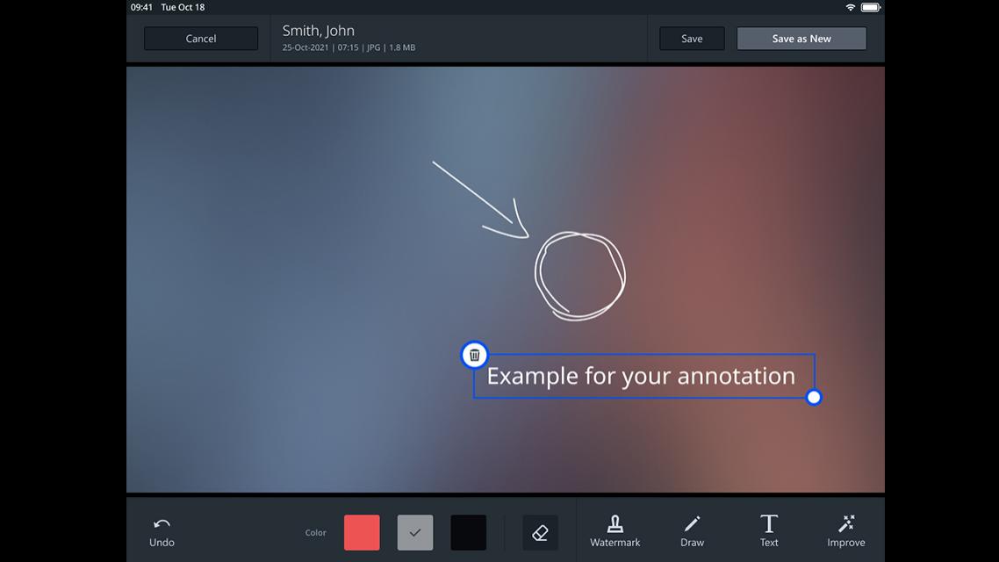The image size is (999, 562).
Task: Apply the Improve magic wand
Action: 846,532
